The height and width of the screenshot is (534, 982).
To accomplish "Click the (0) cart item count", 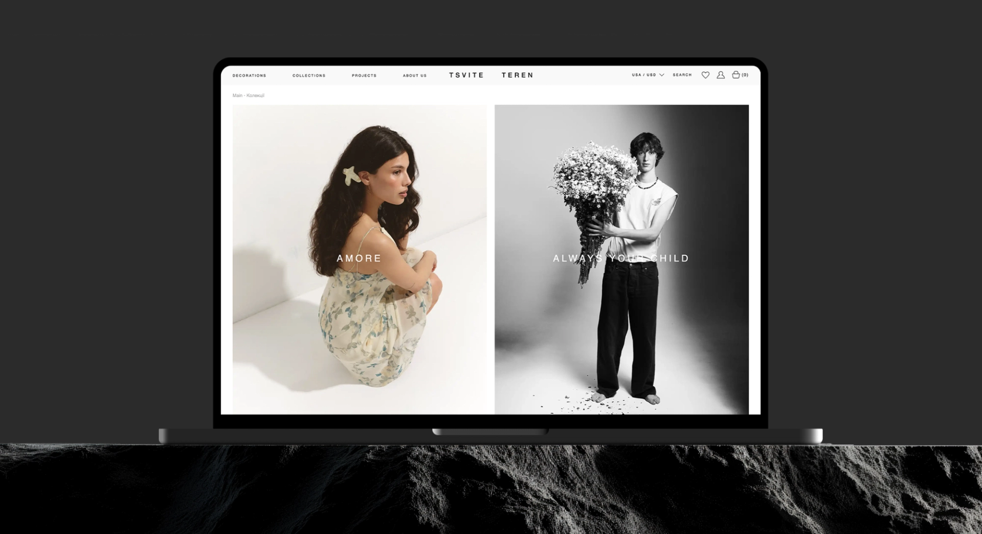I will pyautogui.click(x=745, y=75).
